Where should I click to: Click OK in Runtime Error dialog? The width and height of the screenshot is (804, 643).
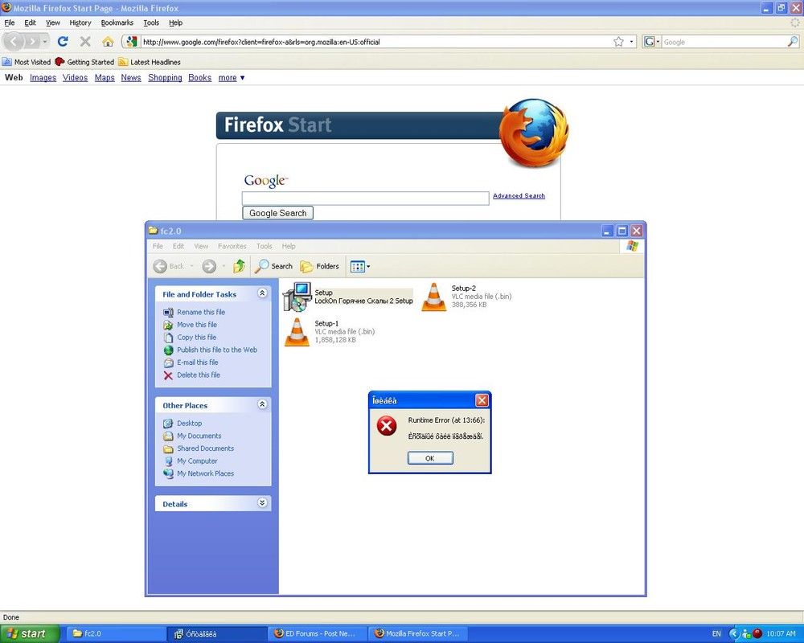(x=430, y=458)
